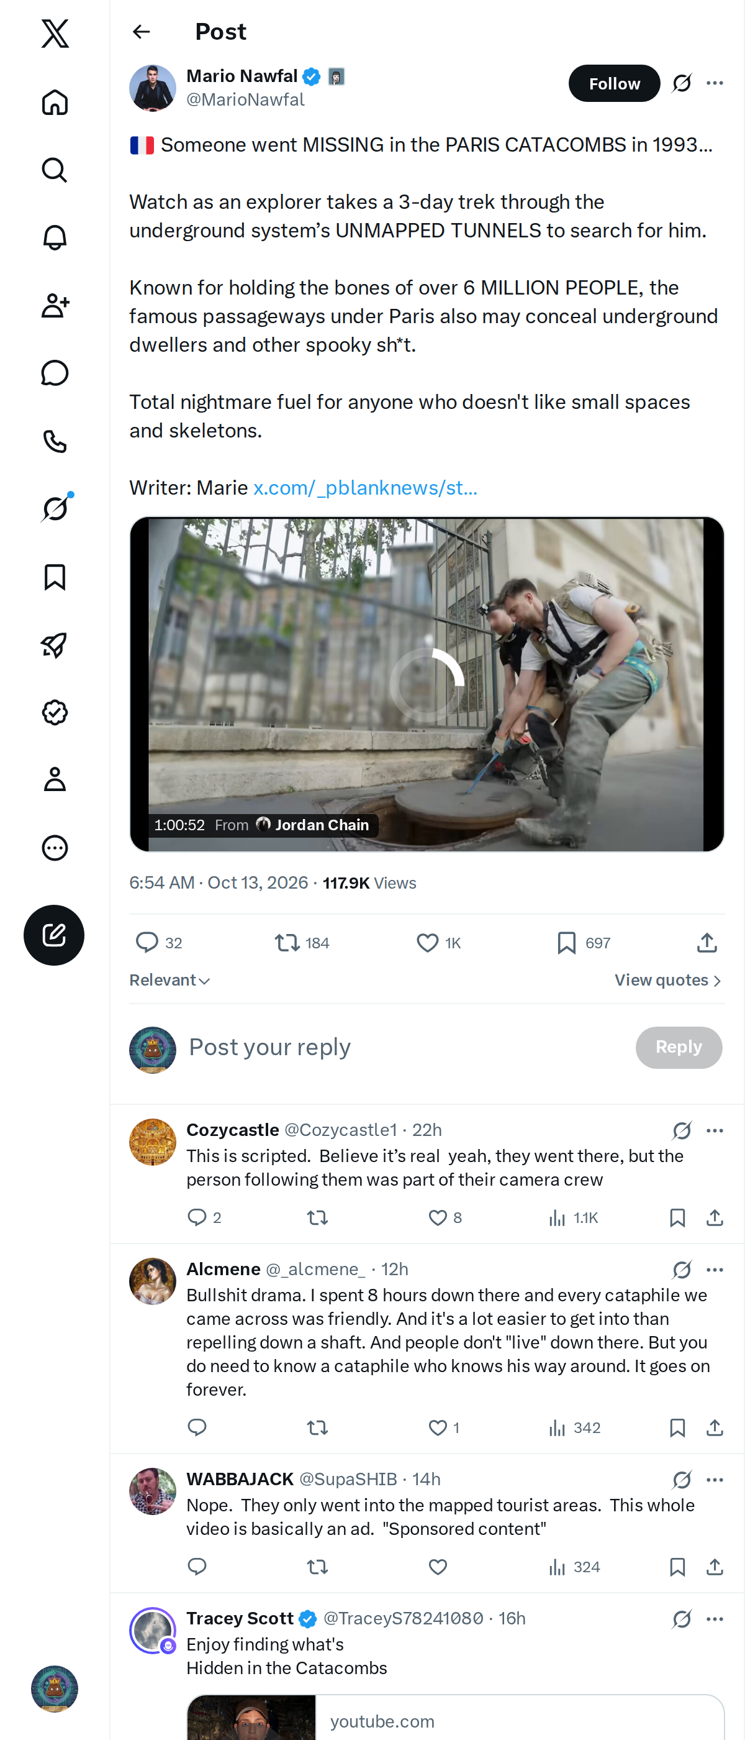Compose a new post with round button
This screenshot has width=745, height=1740.
point(54,935)
